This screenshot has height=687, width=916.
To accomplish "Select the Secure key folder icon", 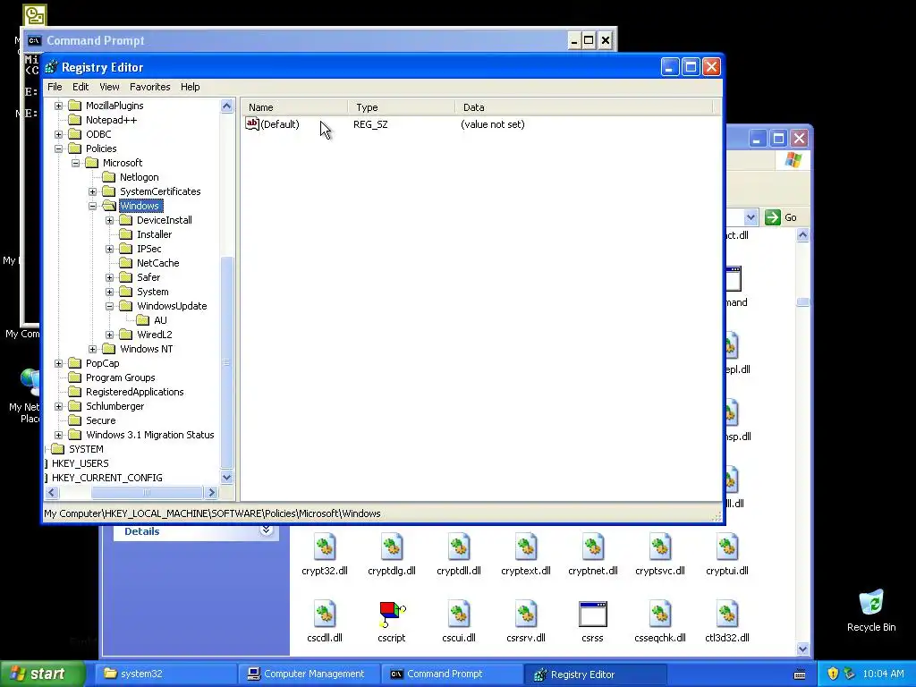I will click(x=75, y=420).
